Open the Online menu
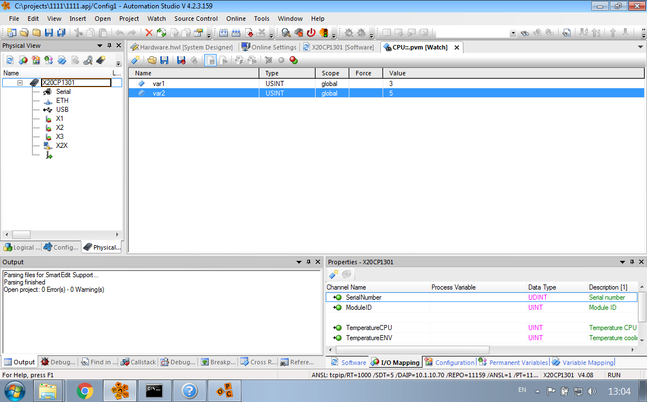The width and height of the screenshot is (647, 402). (236, 19)
